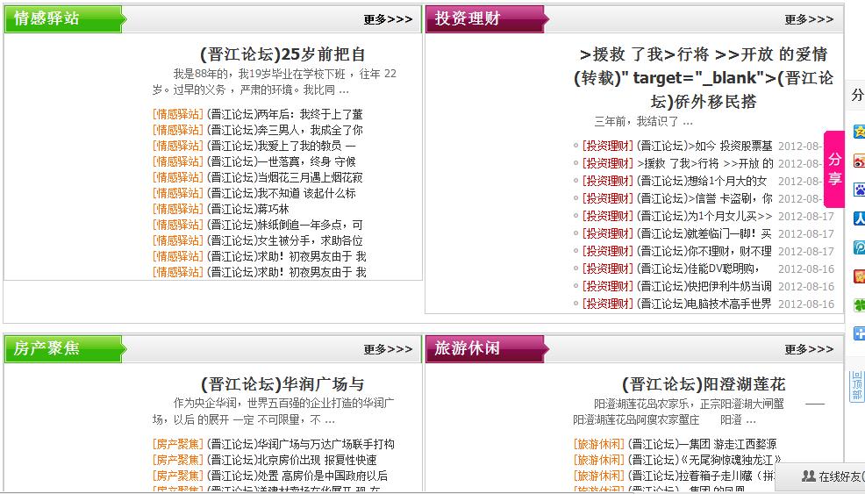Open post 拉着箱子走川藏
The image size is (865, 494).
click(x=701, y=476)
